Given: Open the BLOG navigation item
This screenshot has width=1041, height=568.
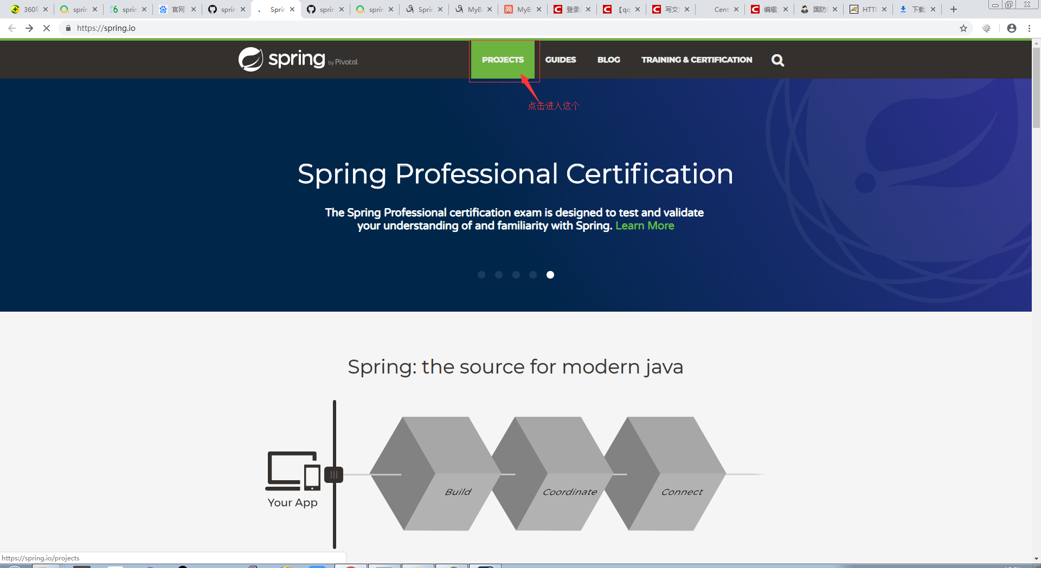Looking at the screenshot, I should click(x=609, y=60).
